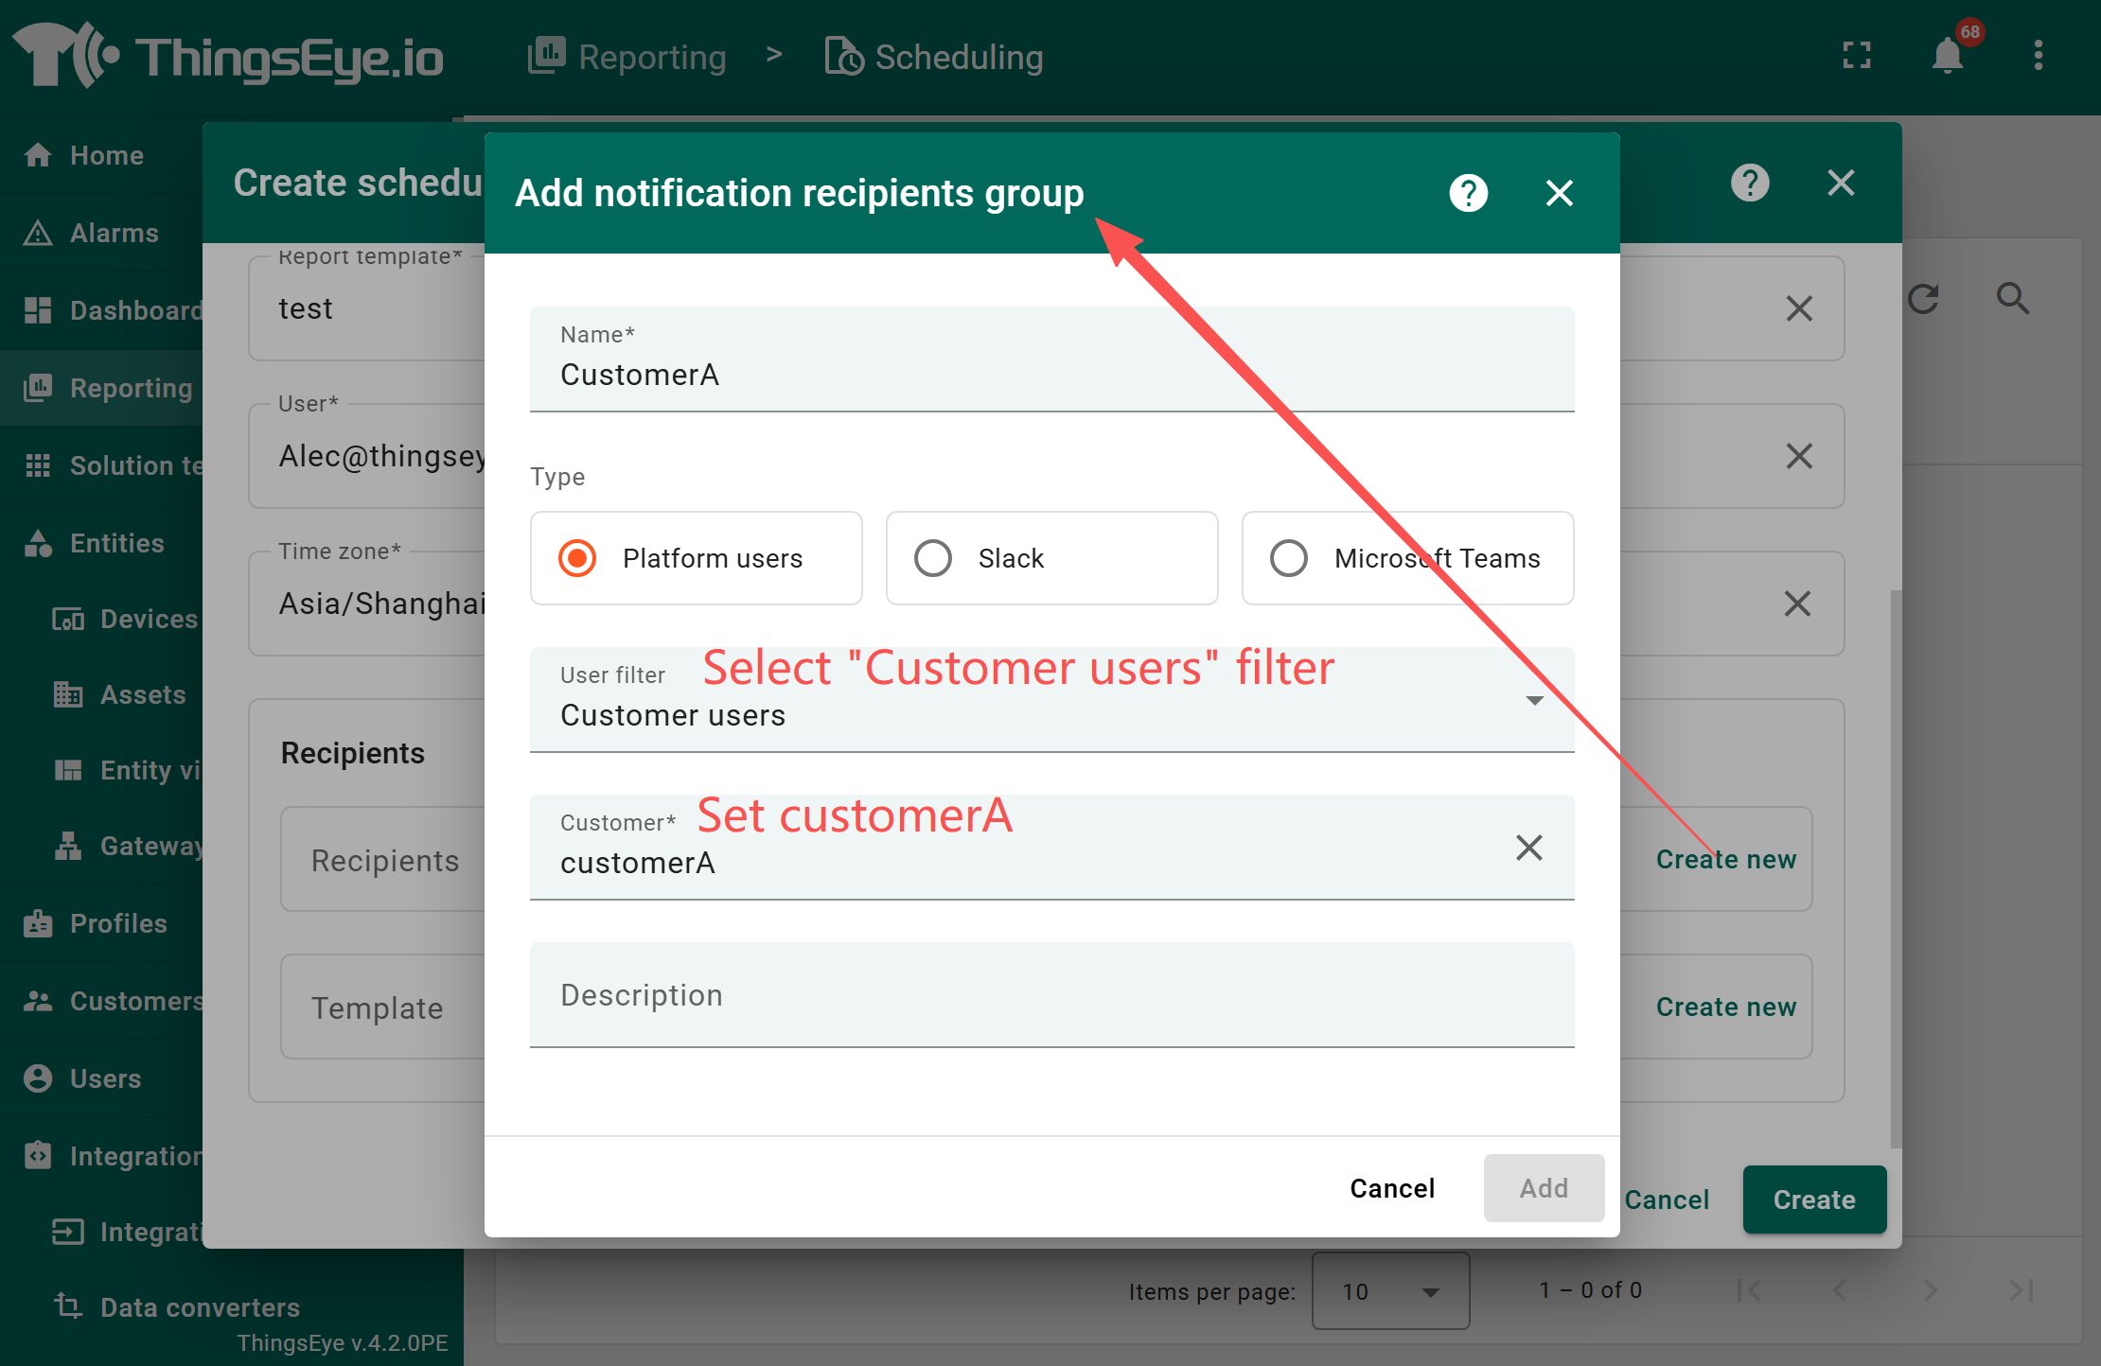Go to Alarms in sidebar
The height and width of the screenshot is (1366, 2101).
pyautogui.click(x=114, y=233)
